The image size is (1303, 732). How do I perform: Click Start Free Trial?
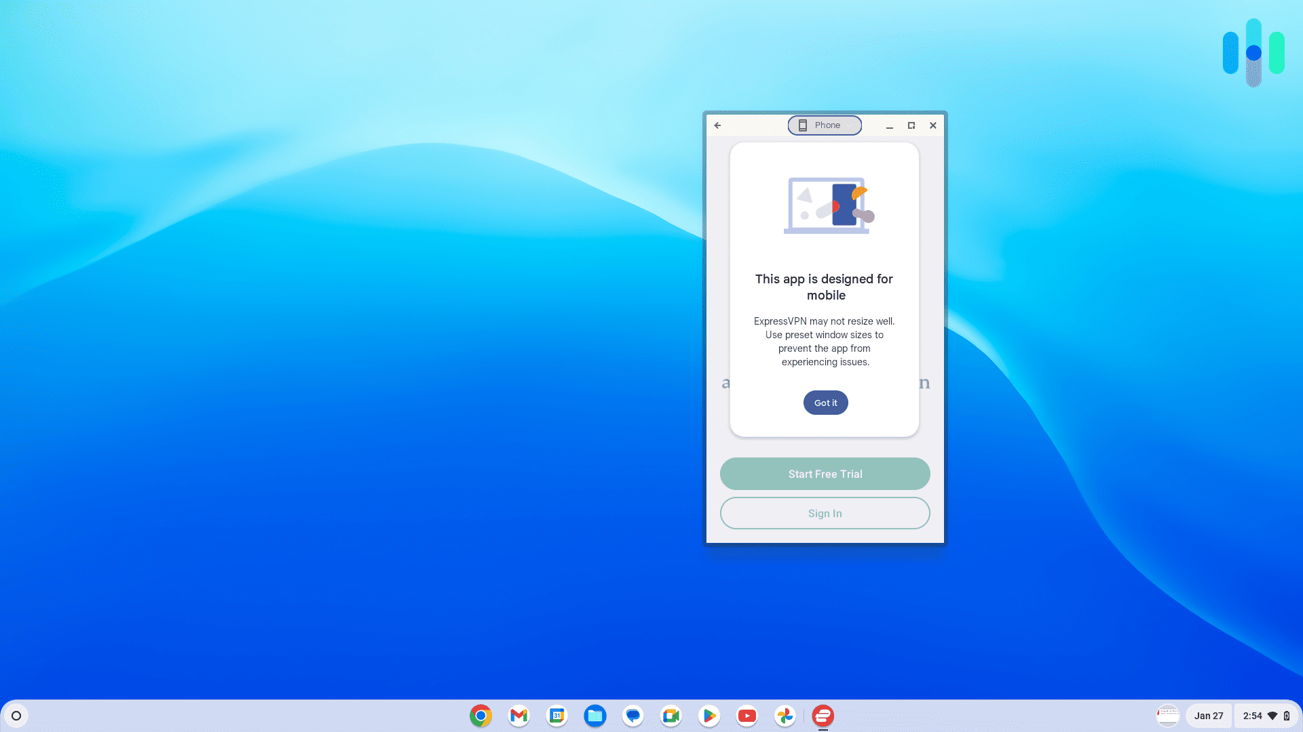click(825, 474)
